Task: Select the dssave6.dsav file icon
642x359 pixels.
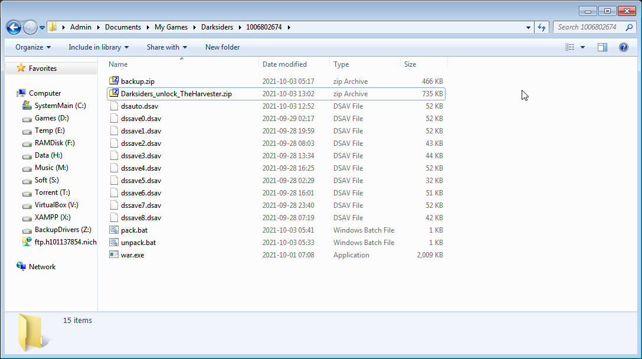Action: coord(114,193)
